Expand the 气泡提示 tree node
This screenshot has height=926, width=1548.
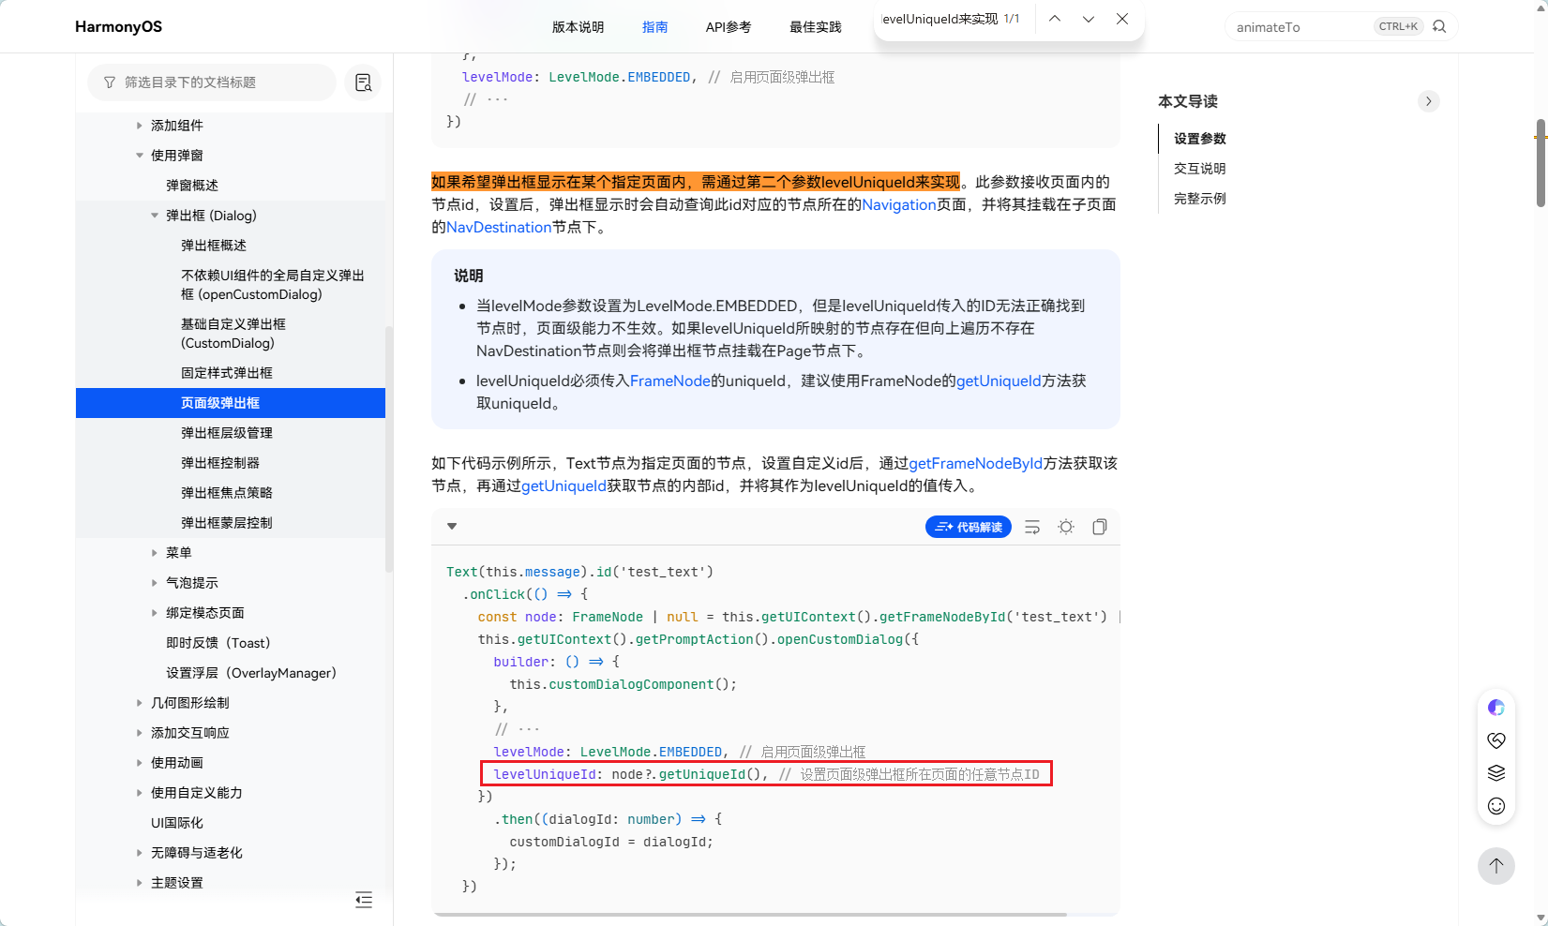pyautogui.click(x=155, y=583)
